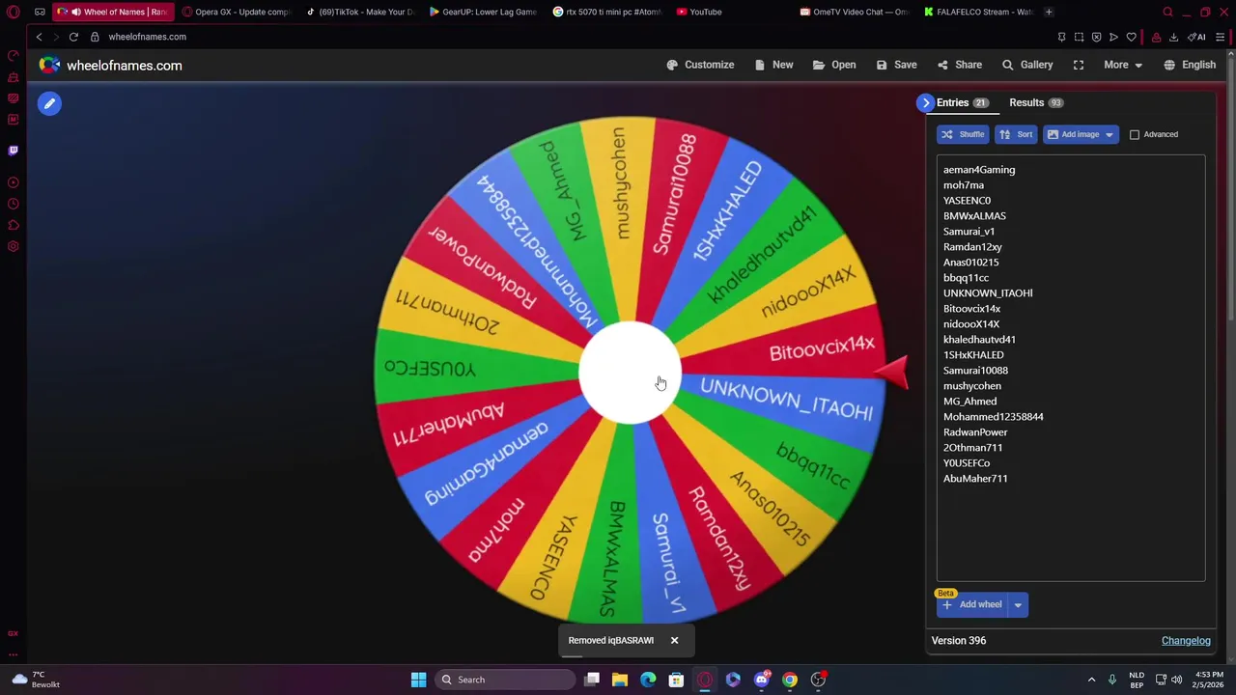Switch to the Results tab
Screen dimensions: 1236x695
coord(1036,102)
